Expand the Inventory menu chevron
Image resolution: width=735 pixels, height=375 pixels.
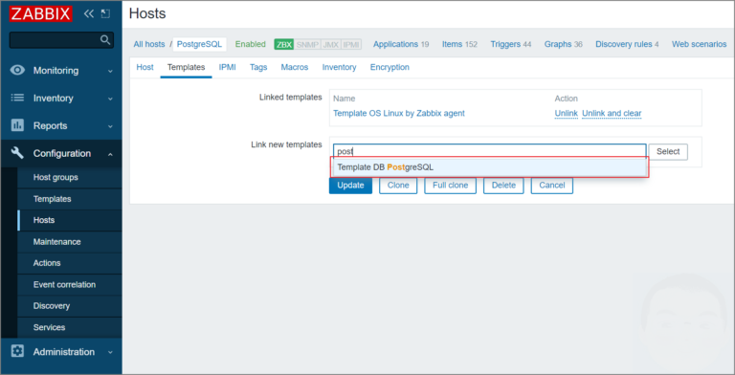110,99
